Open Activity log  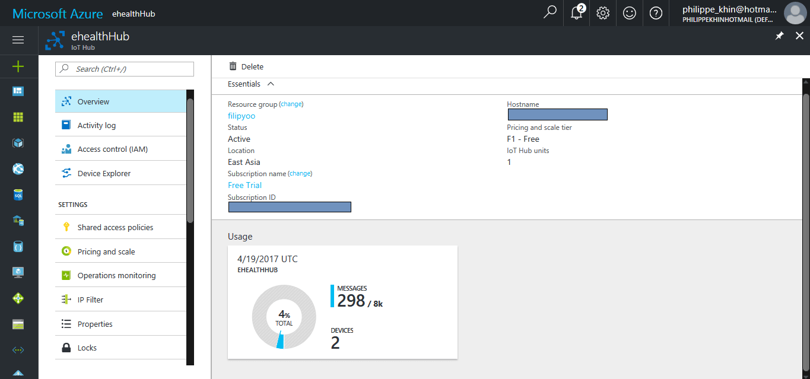point(120,125)
